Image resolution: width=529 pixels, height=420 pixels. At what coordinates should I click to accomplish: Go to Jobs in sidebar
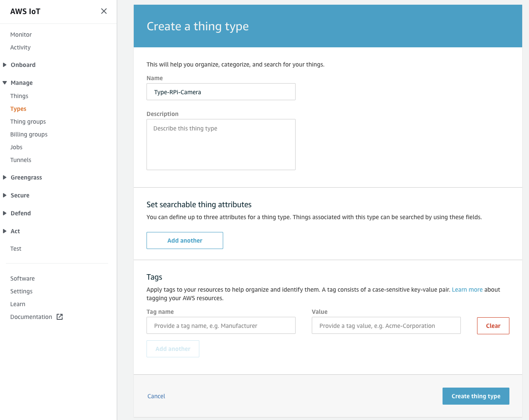coord(16,147)
